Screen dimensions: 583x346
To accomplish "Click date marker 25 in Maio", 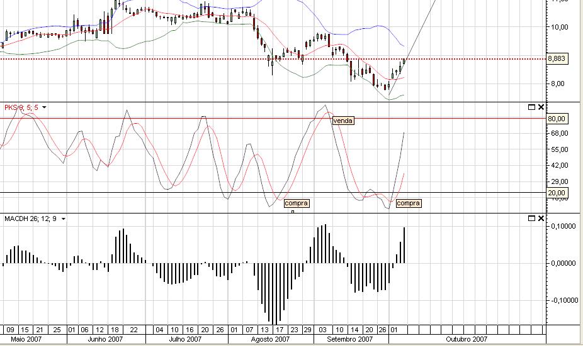I will 57,330.
